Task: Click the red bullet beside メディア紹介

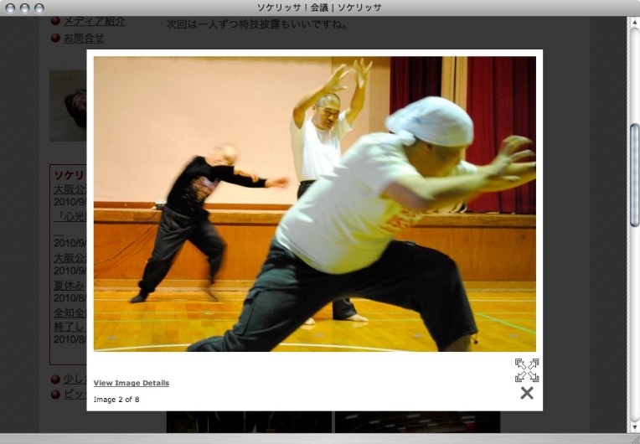Action: pyautogui.click(x=55, y=21)
